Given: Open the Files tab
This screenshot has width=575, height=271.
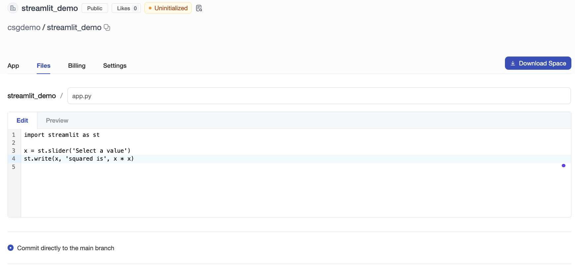Looking at the screenshot, I should 43,66.
